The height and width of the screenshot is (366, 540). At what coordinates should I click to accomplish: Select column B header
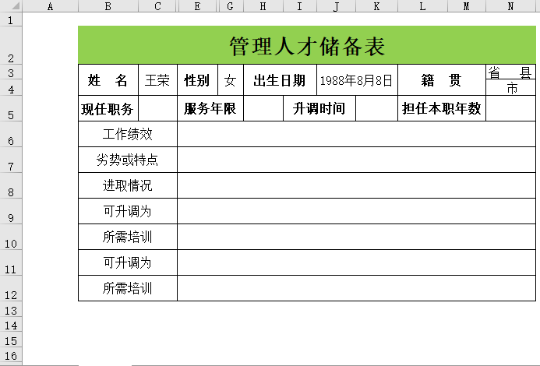[x=108, y=6]
